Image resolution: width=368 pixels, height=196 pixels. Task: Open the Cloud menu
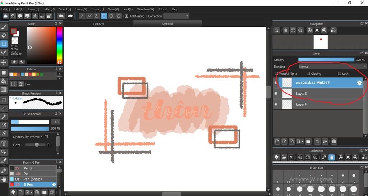click(x=163, y=9)
